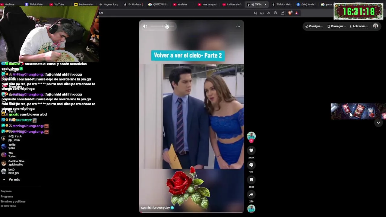Open the sound disc avatar below share count
The width and height of the screenshot is (386, 217).
[251, 209]
